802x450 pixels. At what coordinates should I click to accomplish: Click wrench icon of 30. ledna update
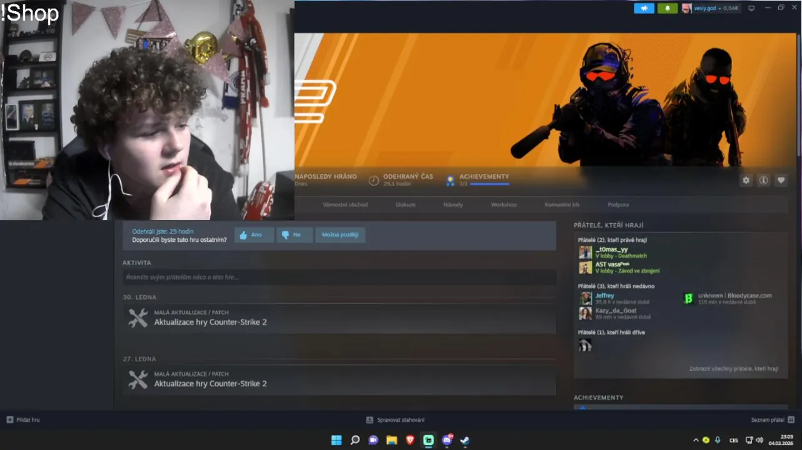[x=138, y=318]
